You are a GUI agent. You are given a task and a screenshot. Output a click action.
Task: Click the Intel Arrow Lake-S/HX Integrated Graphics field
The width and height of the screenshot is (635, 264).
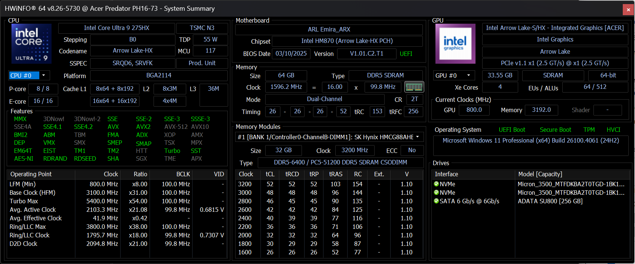click(555, 28)
